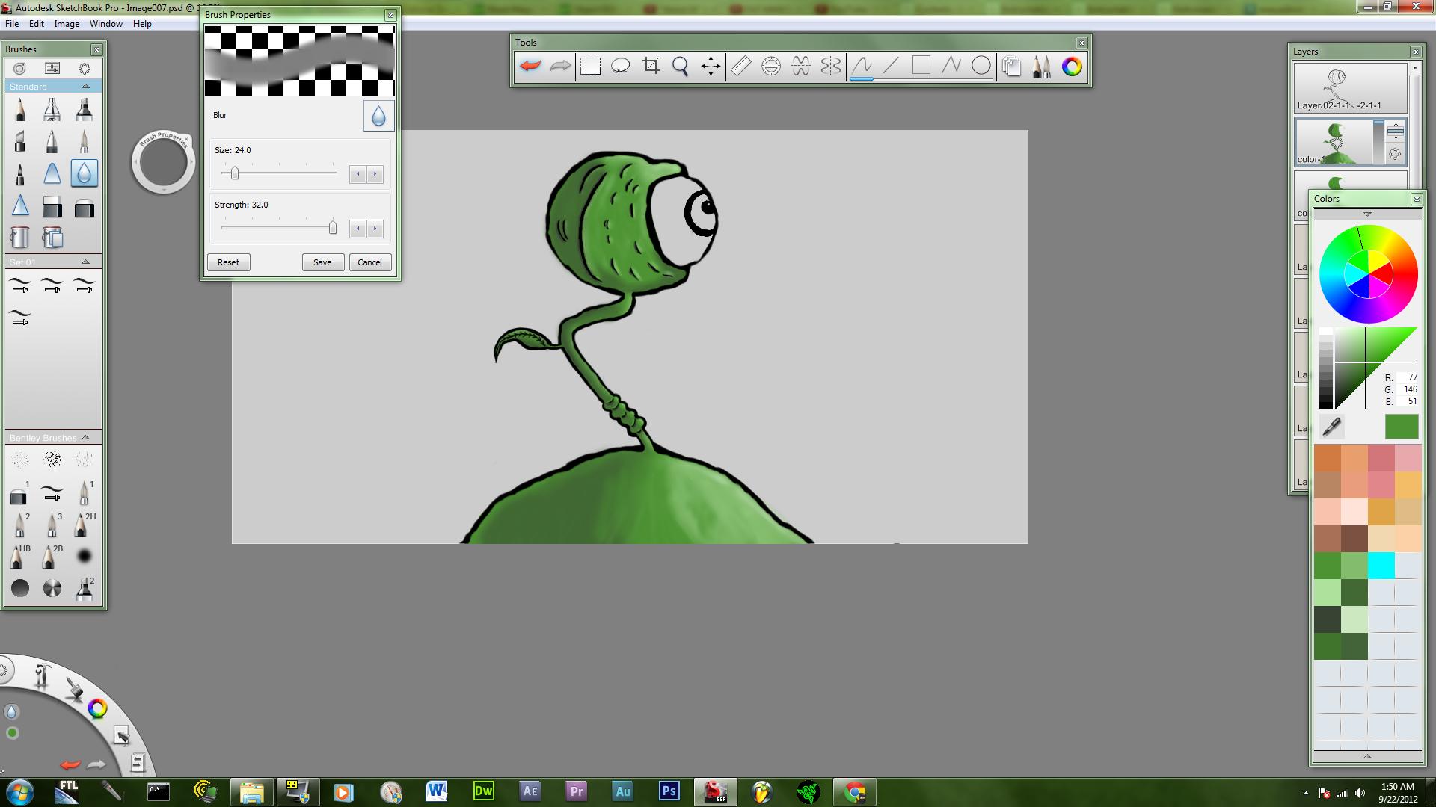Screen dimensions: 1436x807
Task: Open Photoshop from the taskbar
Action: (669, 791)
